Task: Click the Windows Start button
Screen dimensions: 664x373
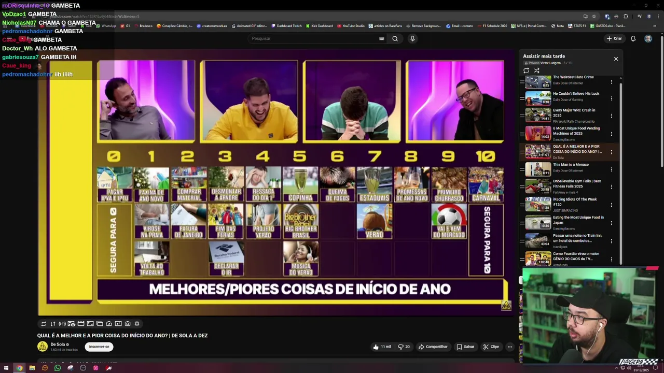Action: click(x=6, y=368)
